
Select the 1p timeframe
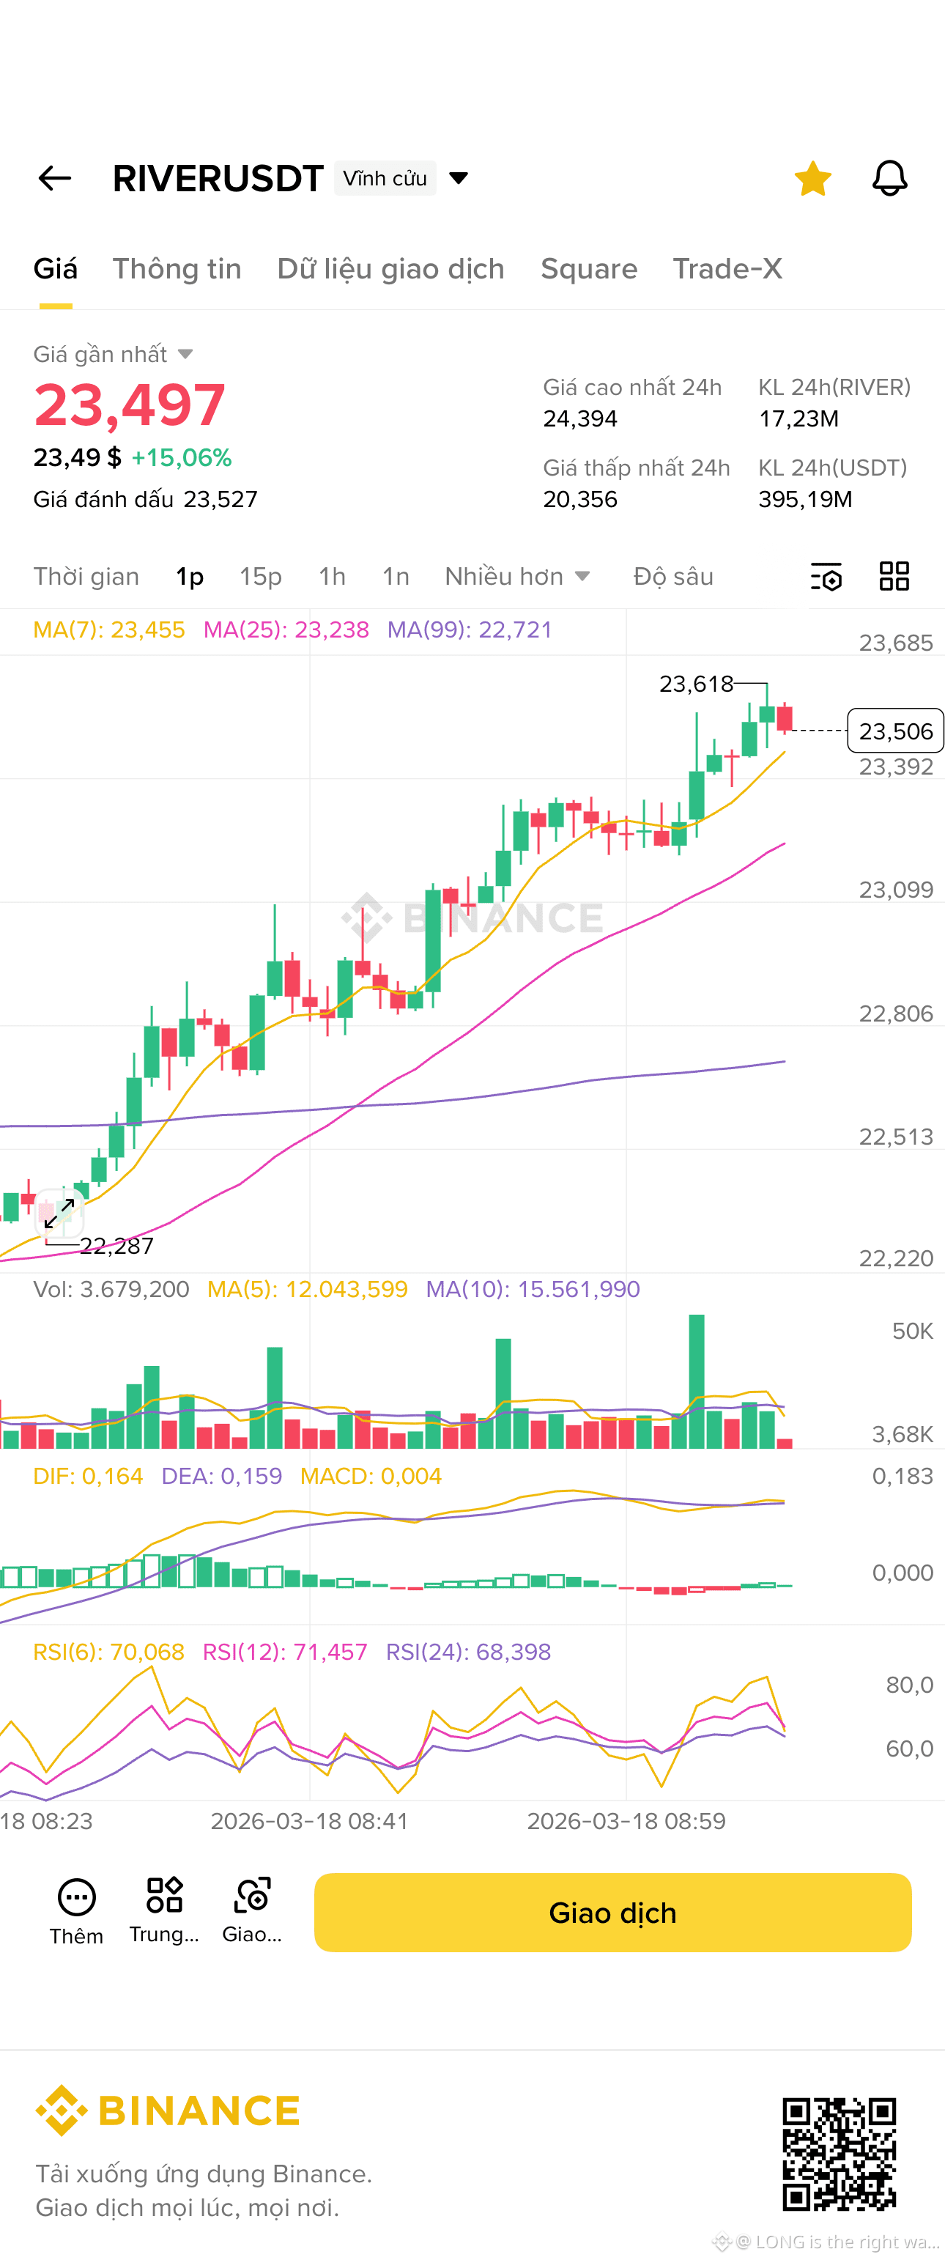[x=190, y=577]
